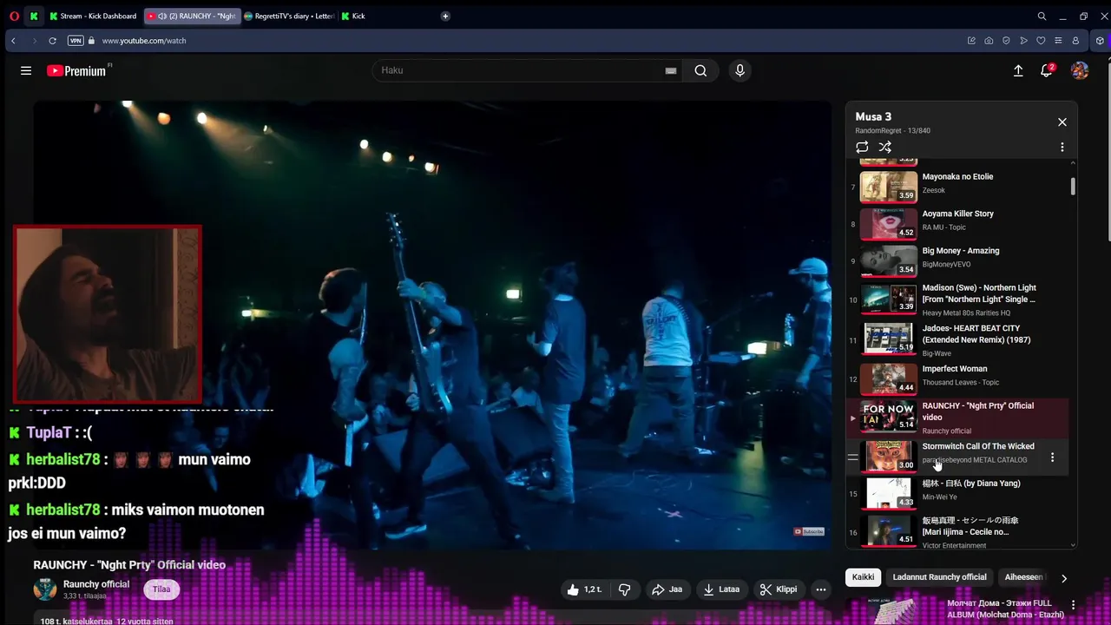Open the upload/create video icon

point(1018,71)
